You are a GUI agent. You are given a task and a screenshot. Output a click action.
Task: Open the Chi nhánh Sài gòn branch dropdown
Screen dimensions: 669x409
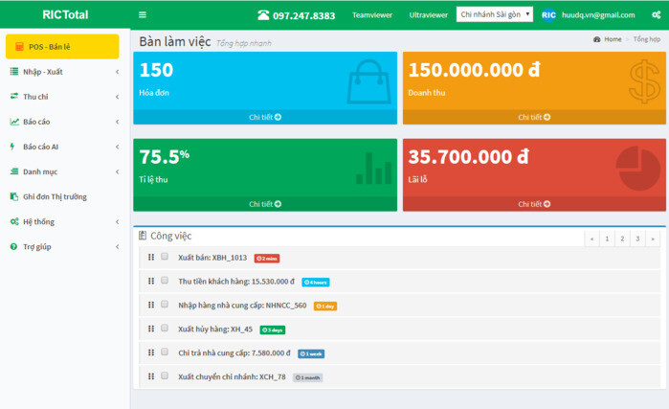[495, 15]
